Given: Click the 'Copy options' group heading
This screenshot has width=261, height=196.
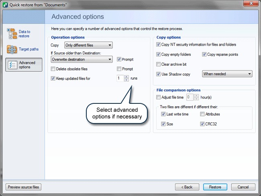Looking at the screenshot, I should tap(169, 37).
